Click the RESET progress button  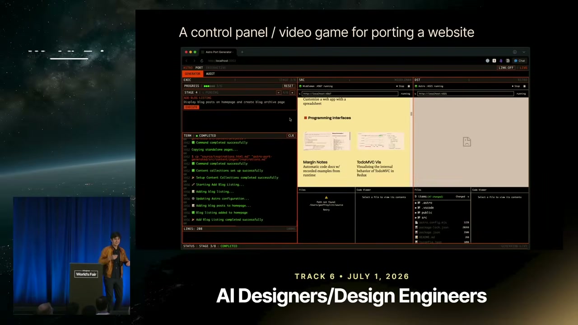click(x=289, y=86)
